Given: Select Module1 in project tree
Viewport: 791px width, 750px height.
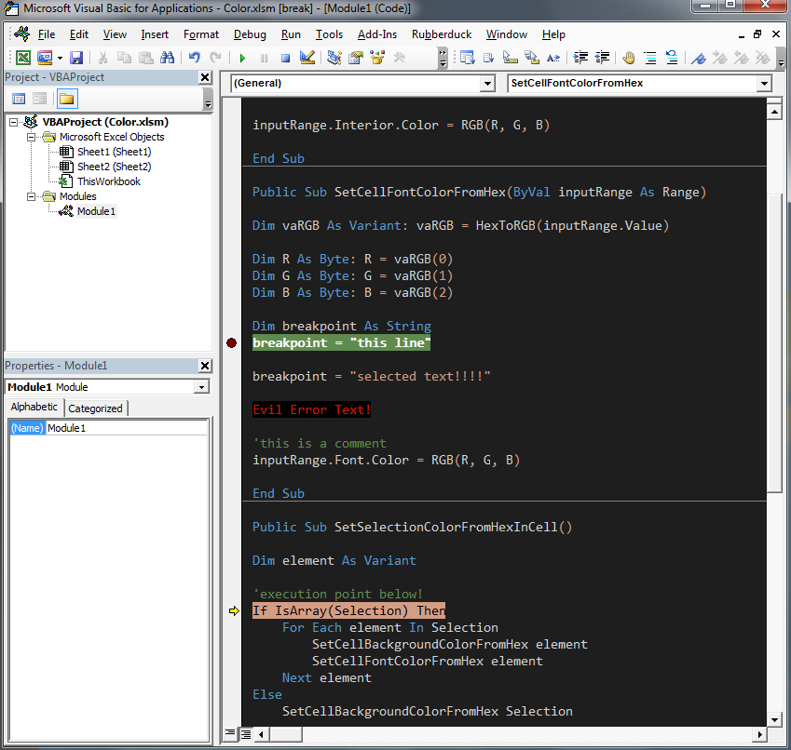Looking at the screenshot, I should [x=96, y=211].
